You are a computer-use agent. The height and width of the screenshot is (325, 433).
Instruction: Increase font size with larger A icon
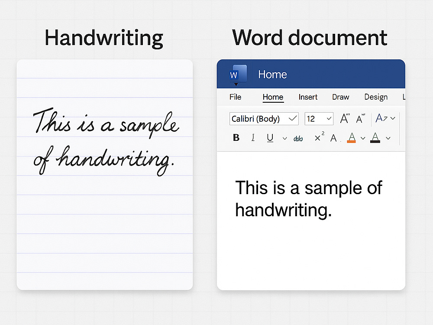click(x=345, y=119)
